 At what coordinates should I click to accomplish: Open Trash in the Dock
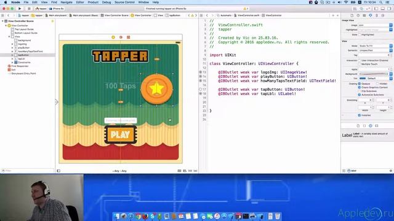click(278, 216)
